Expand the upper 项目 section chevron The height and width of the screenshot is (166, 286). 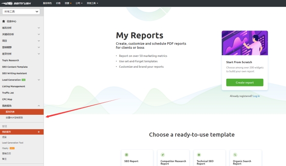coord(39,41)
